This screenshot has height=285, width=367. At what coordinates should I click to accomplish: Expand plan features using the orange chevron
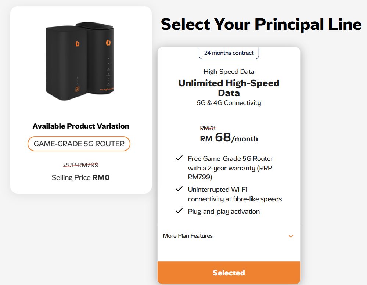(291, 236)
